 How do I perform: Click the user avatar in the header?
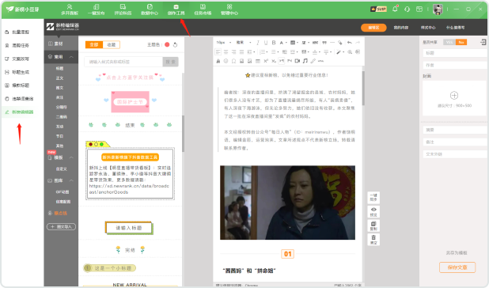pyautogui.click(x=438, y=9)
